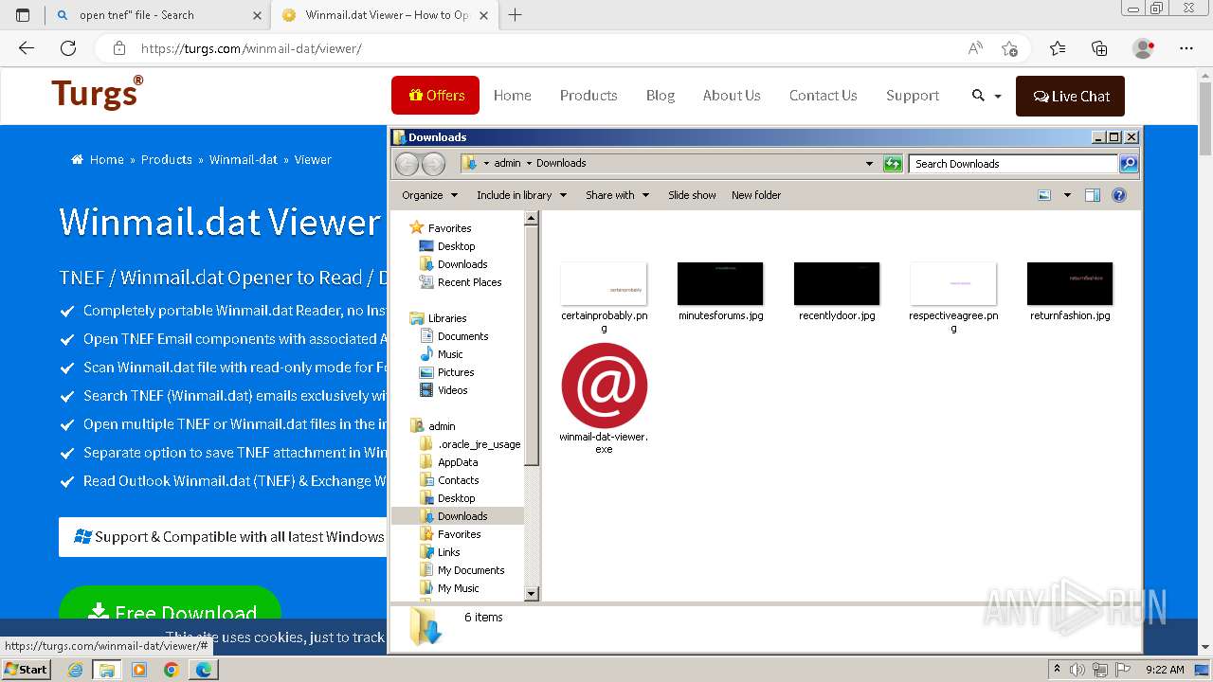Select the Downloads folder under admin tree

point(462,516)
